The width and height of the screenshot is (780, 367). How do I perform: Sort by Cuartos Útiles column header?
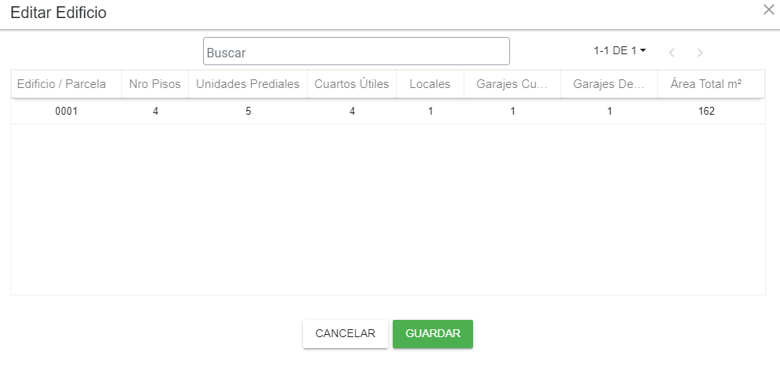pos(352,84)
